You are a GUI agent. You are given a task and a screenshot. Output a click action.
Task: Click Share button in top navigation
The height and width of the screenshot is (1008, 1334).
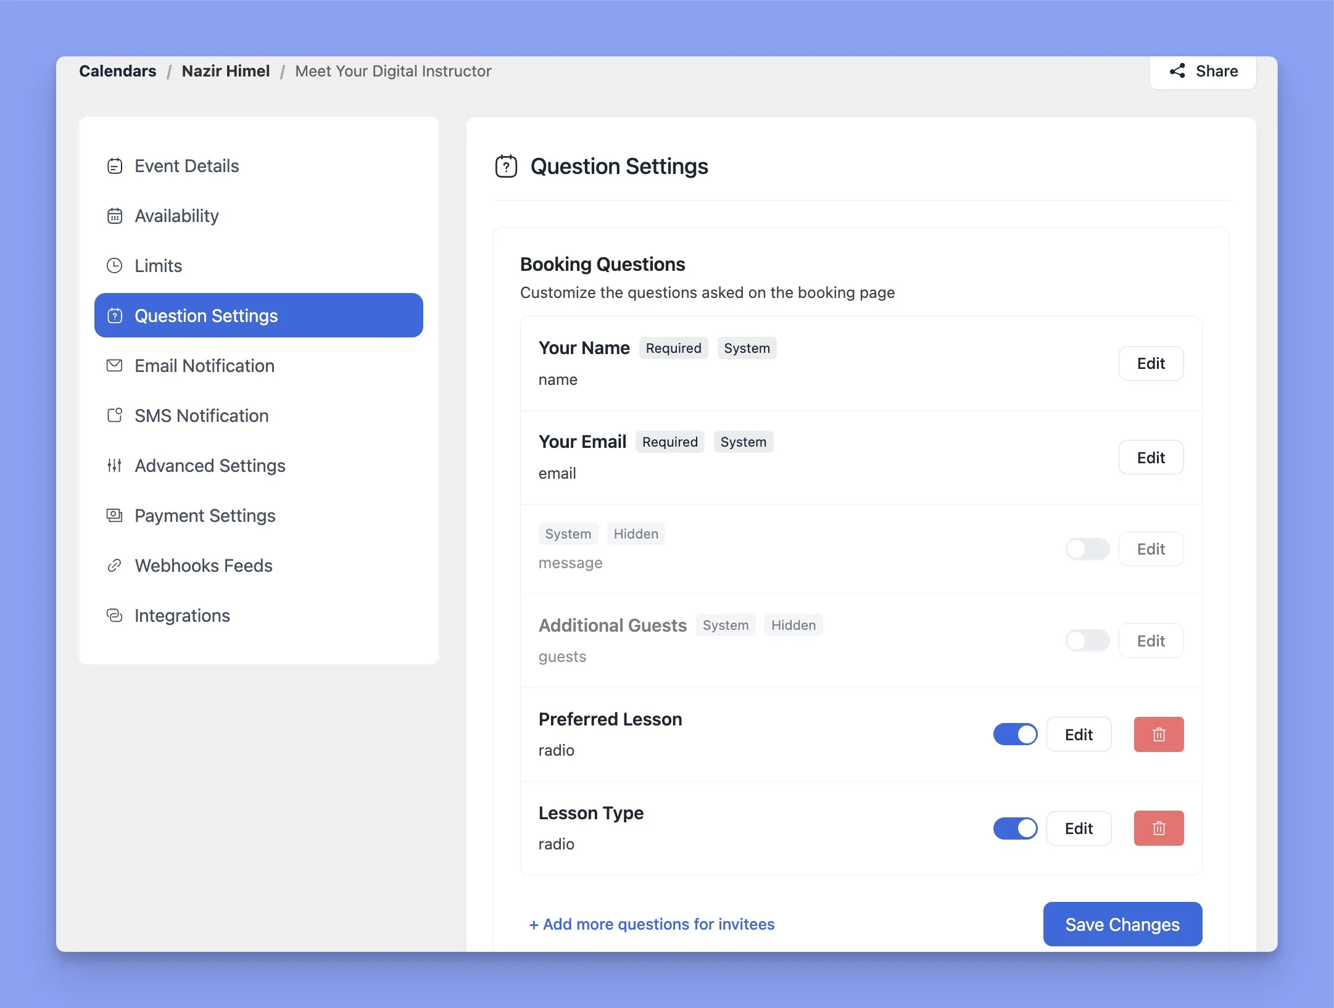pos(1202,71)
